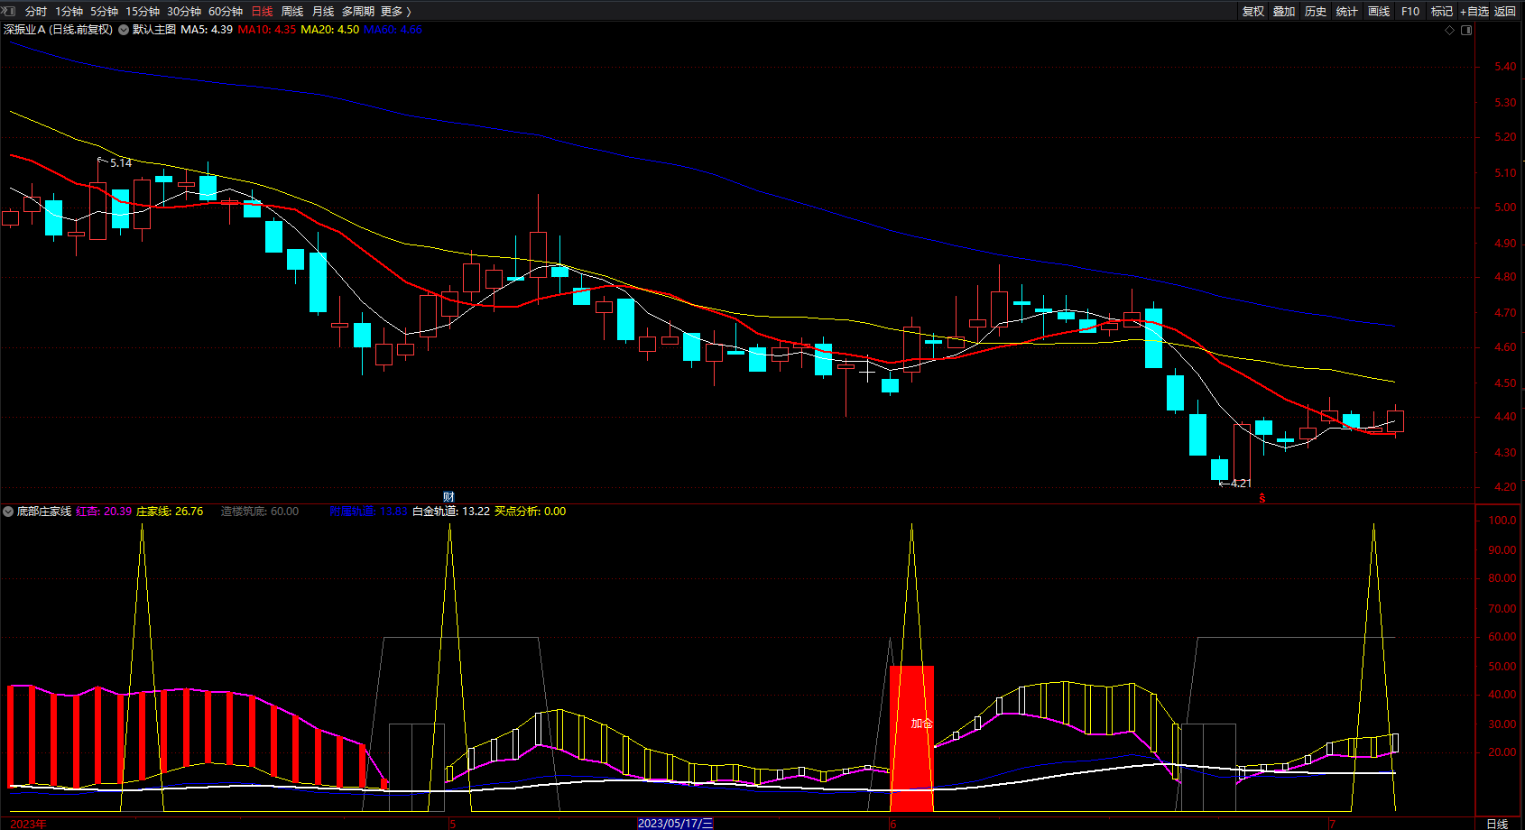Click the 5.14 high price label
This screenshot has width=1525, height=830.
point(121,163)
